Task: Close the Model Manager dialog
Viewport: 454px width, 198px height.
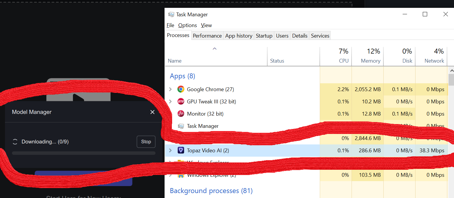Action: (152, 112)
